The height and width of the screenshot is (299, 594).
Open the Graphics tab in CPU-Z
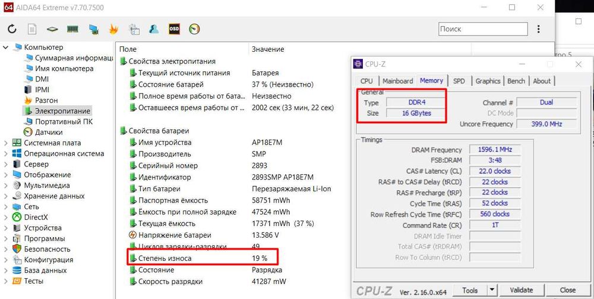coord(488,81)
